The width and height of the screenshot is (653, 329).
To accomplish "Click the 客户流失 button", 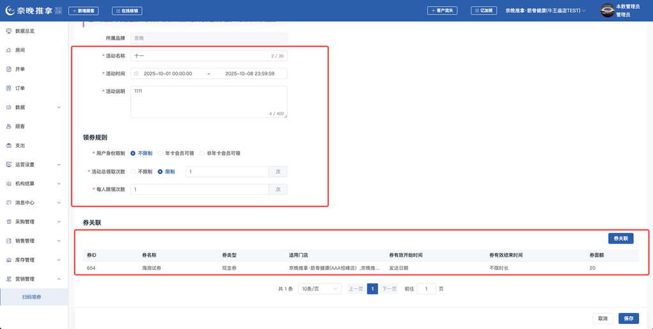I will [443, 10].
